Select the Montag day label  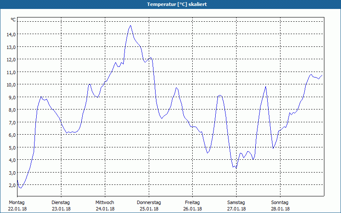[x=17, y=203]
